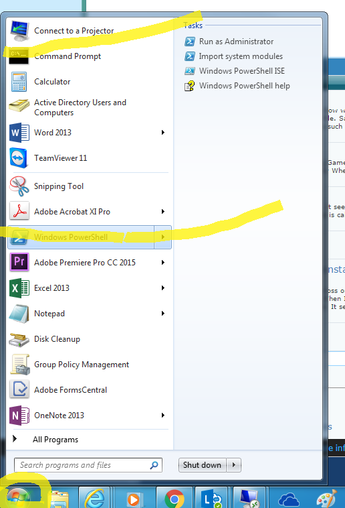Choose Disk Cleanup text entry
The height and width of the screenshot is (508, 345).
57,339
